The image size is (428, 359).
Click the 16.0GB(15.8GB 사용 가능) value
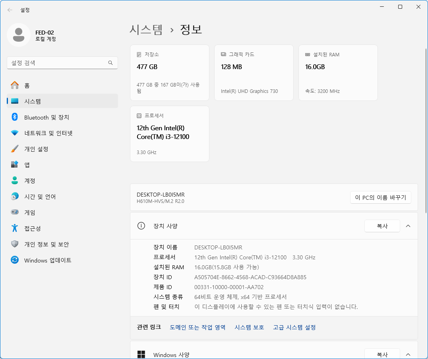tap(227, 267)
